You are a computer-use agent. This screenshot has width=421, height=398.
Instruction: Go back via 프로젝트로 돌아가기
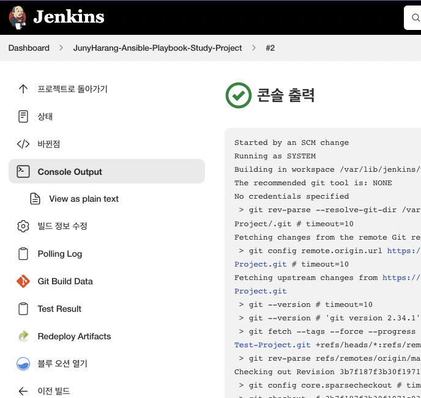(x=72, y=89)
